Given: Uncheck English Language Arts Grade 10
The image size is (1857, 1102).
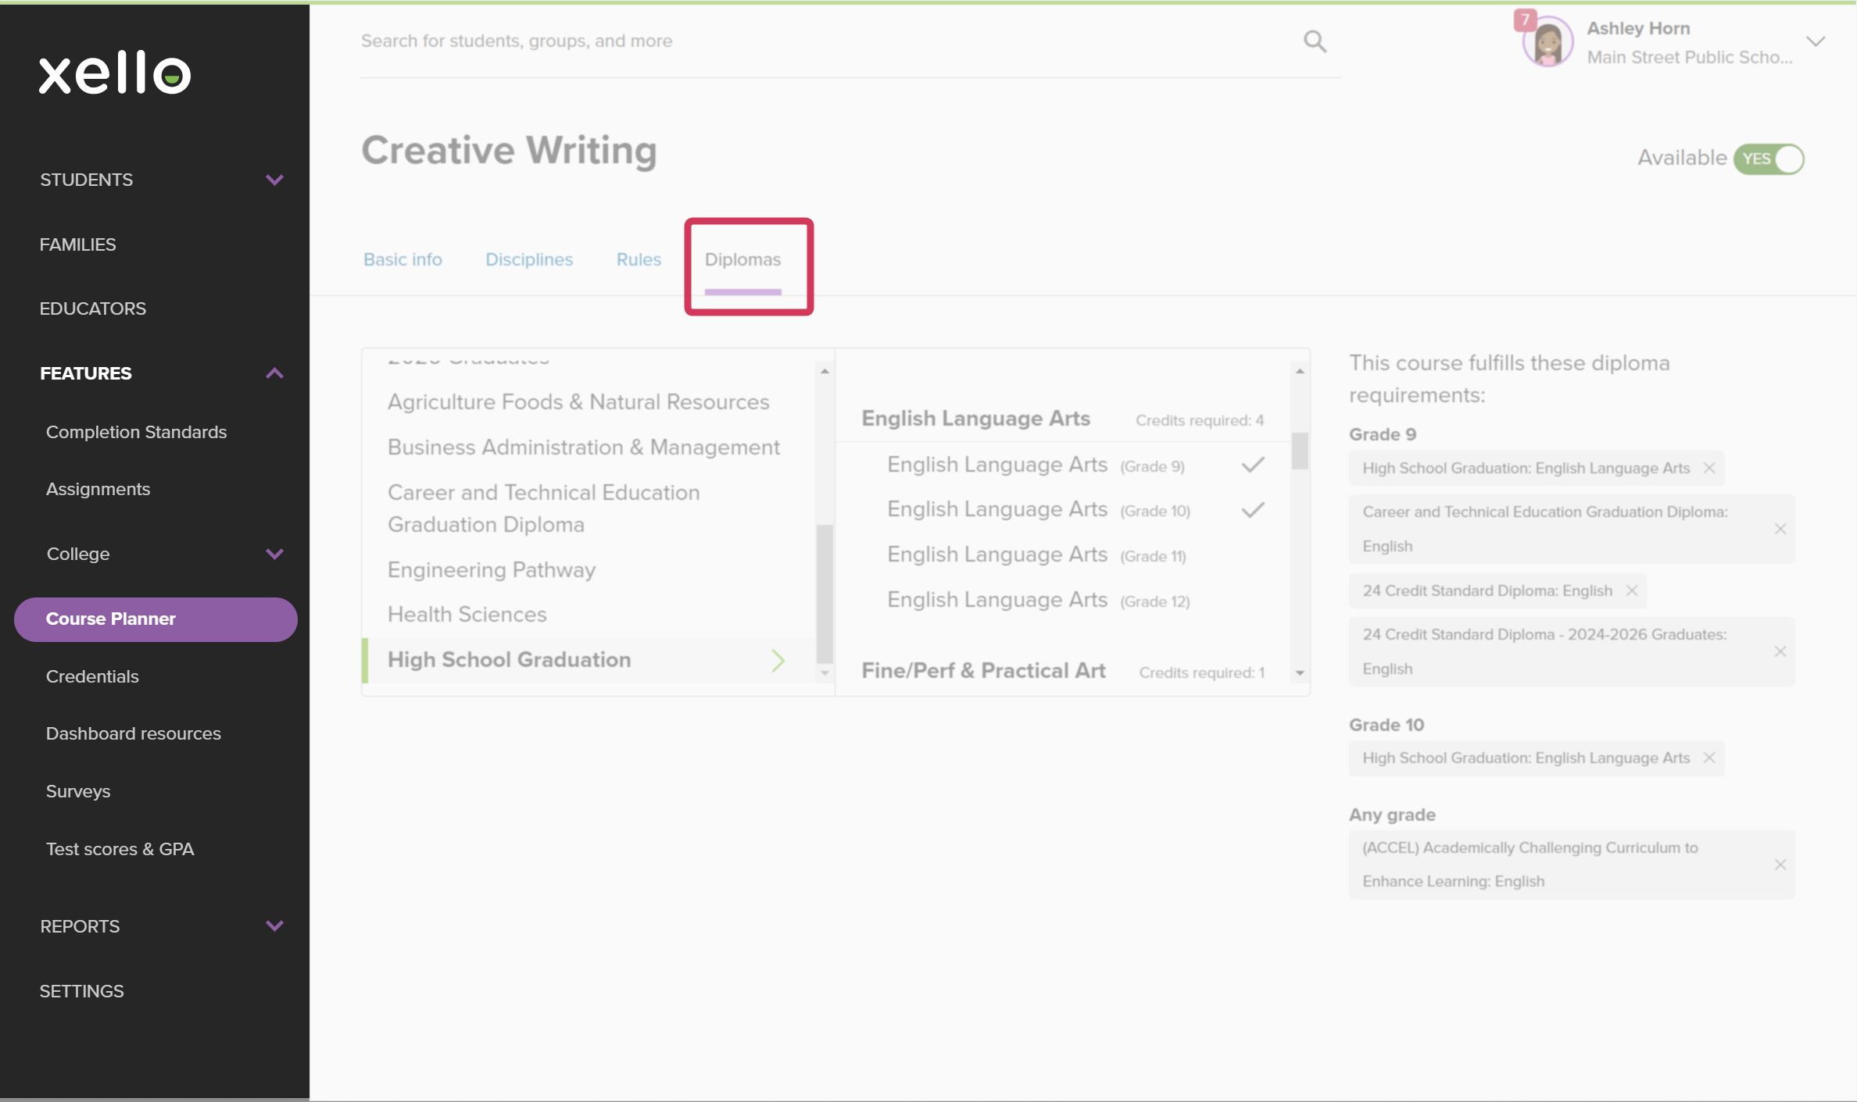Looking at the screenshot, I should (1253, 511).
